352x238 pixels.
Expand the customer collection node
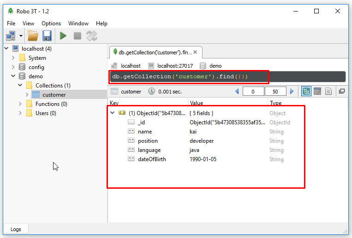click(x=27, y=94)
